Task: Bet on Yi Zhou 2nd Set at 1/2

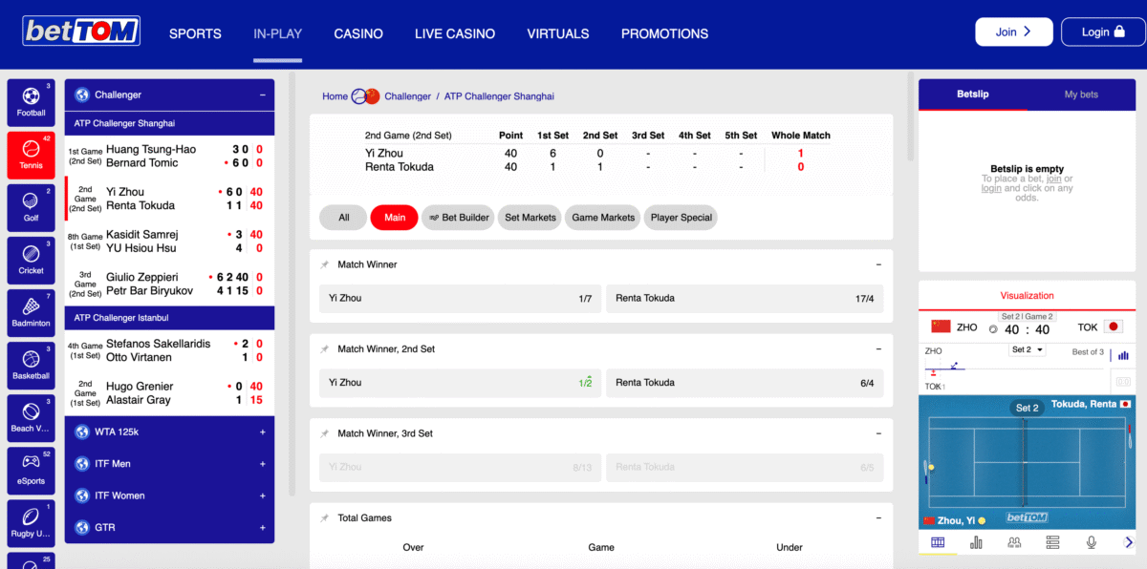Action: click(461, 383)
